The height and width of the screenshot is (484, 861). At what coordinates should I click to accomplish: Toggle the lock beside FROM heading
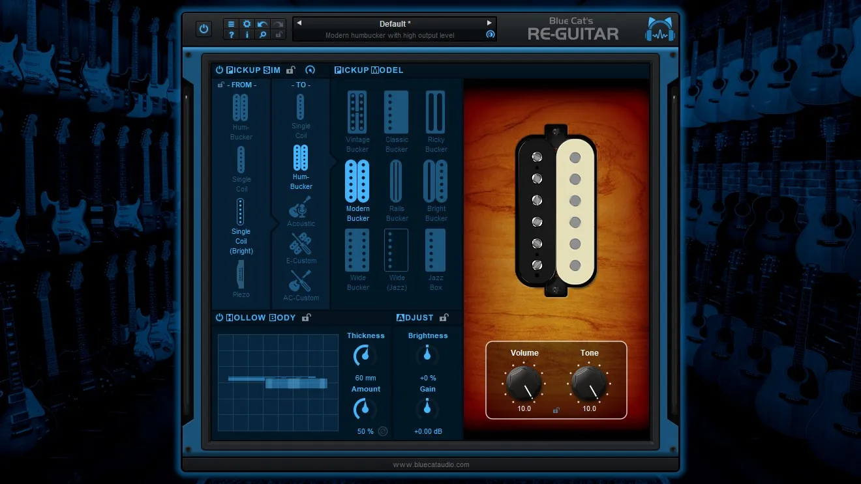[x=221, y=85]
